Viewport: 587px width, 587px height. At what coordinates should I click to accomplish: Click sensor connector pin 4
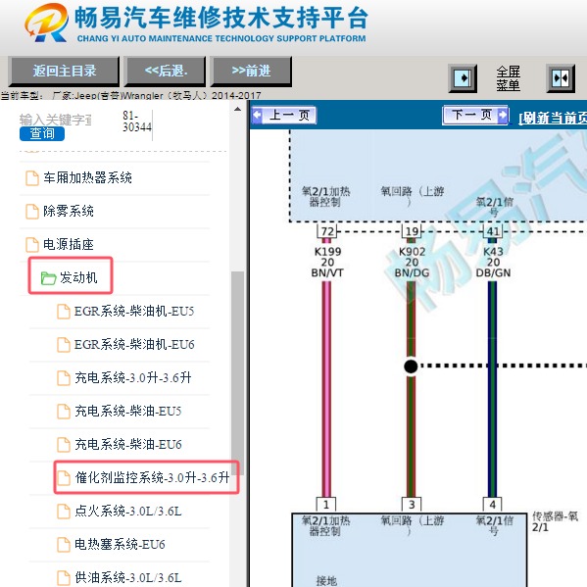point(493,505)
